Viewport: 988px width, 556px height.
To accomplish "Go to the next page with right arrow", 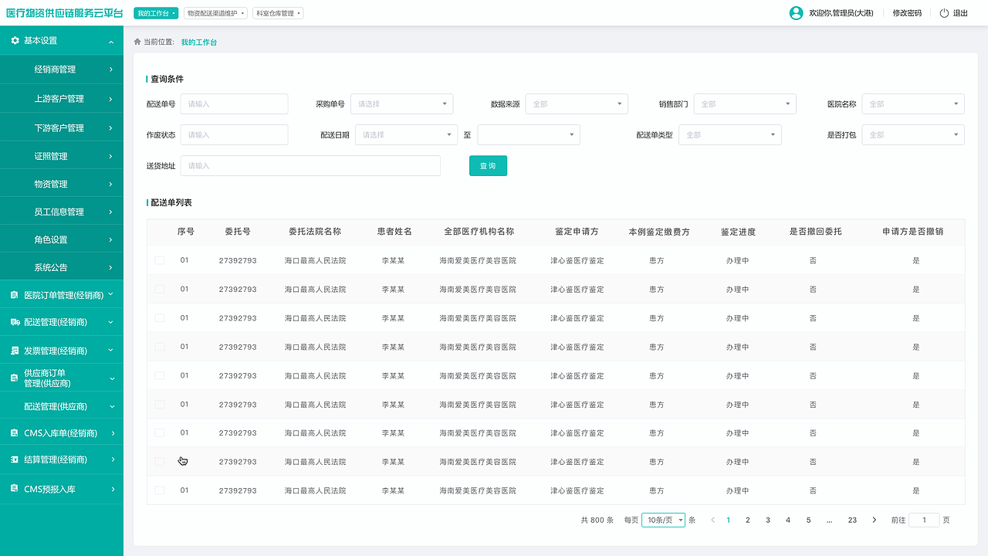I will click(x=874, y=520).
